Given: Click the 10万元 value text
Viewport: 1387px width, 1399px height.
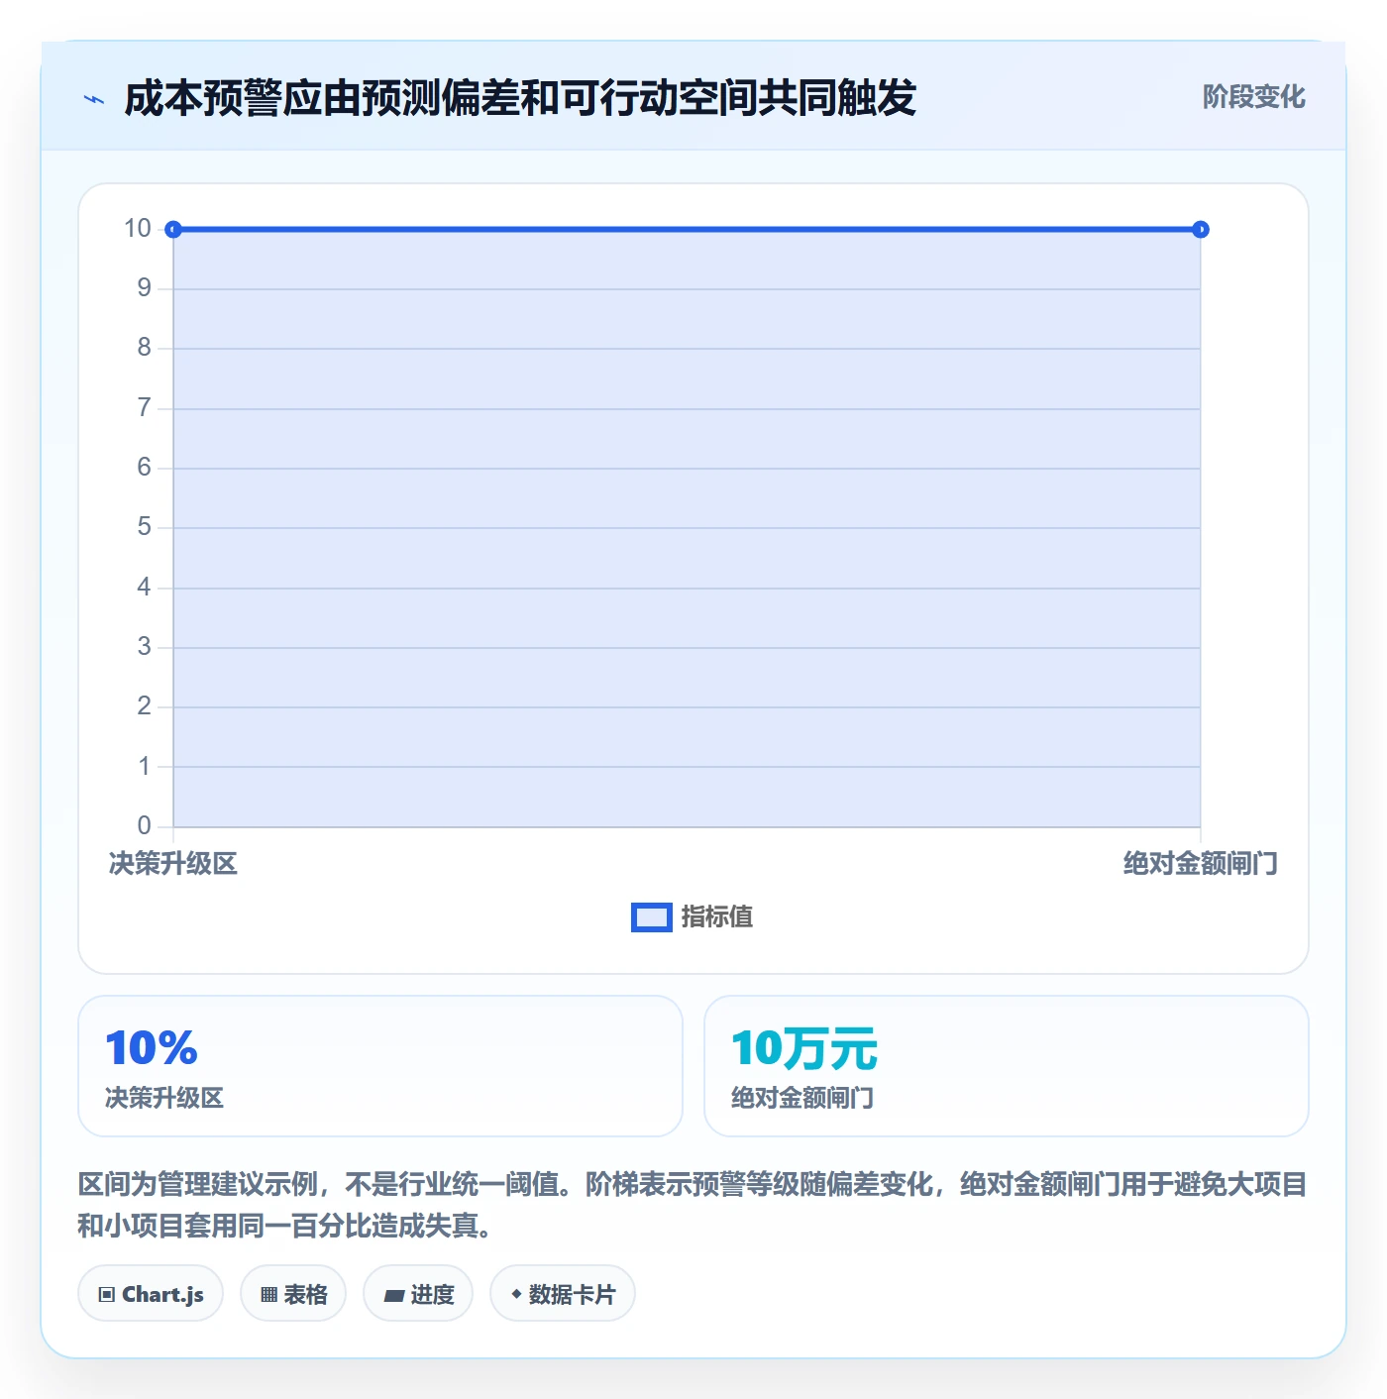Looking at the screenshot, I should (804, 1048).
